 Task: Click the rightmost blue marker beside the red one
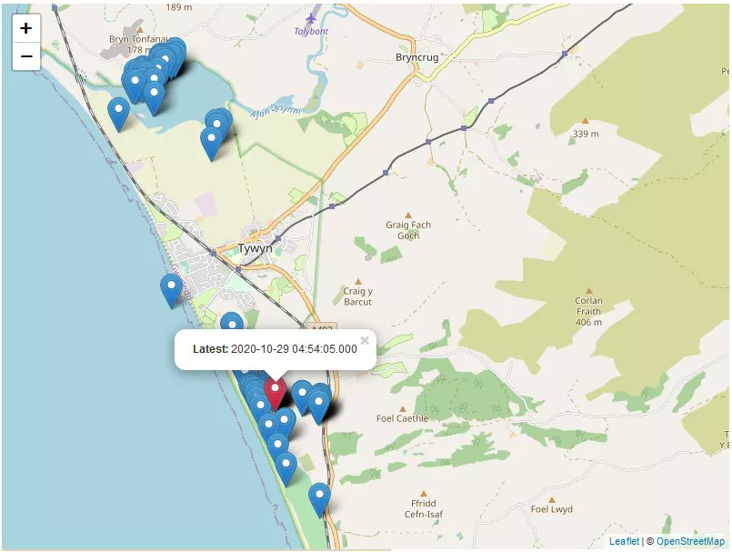click(319, 406)
